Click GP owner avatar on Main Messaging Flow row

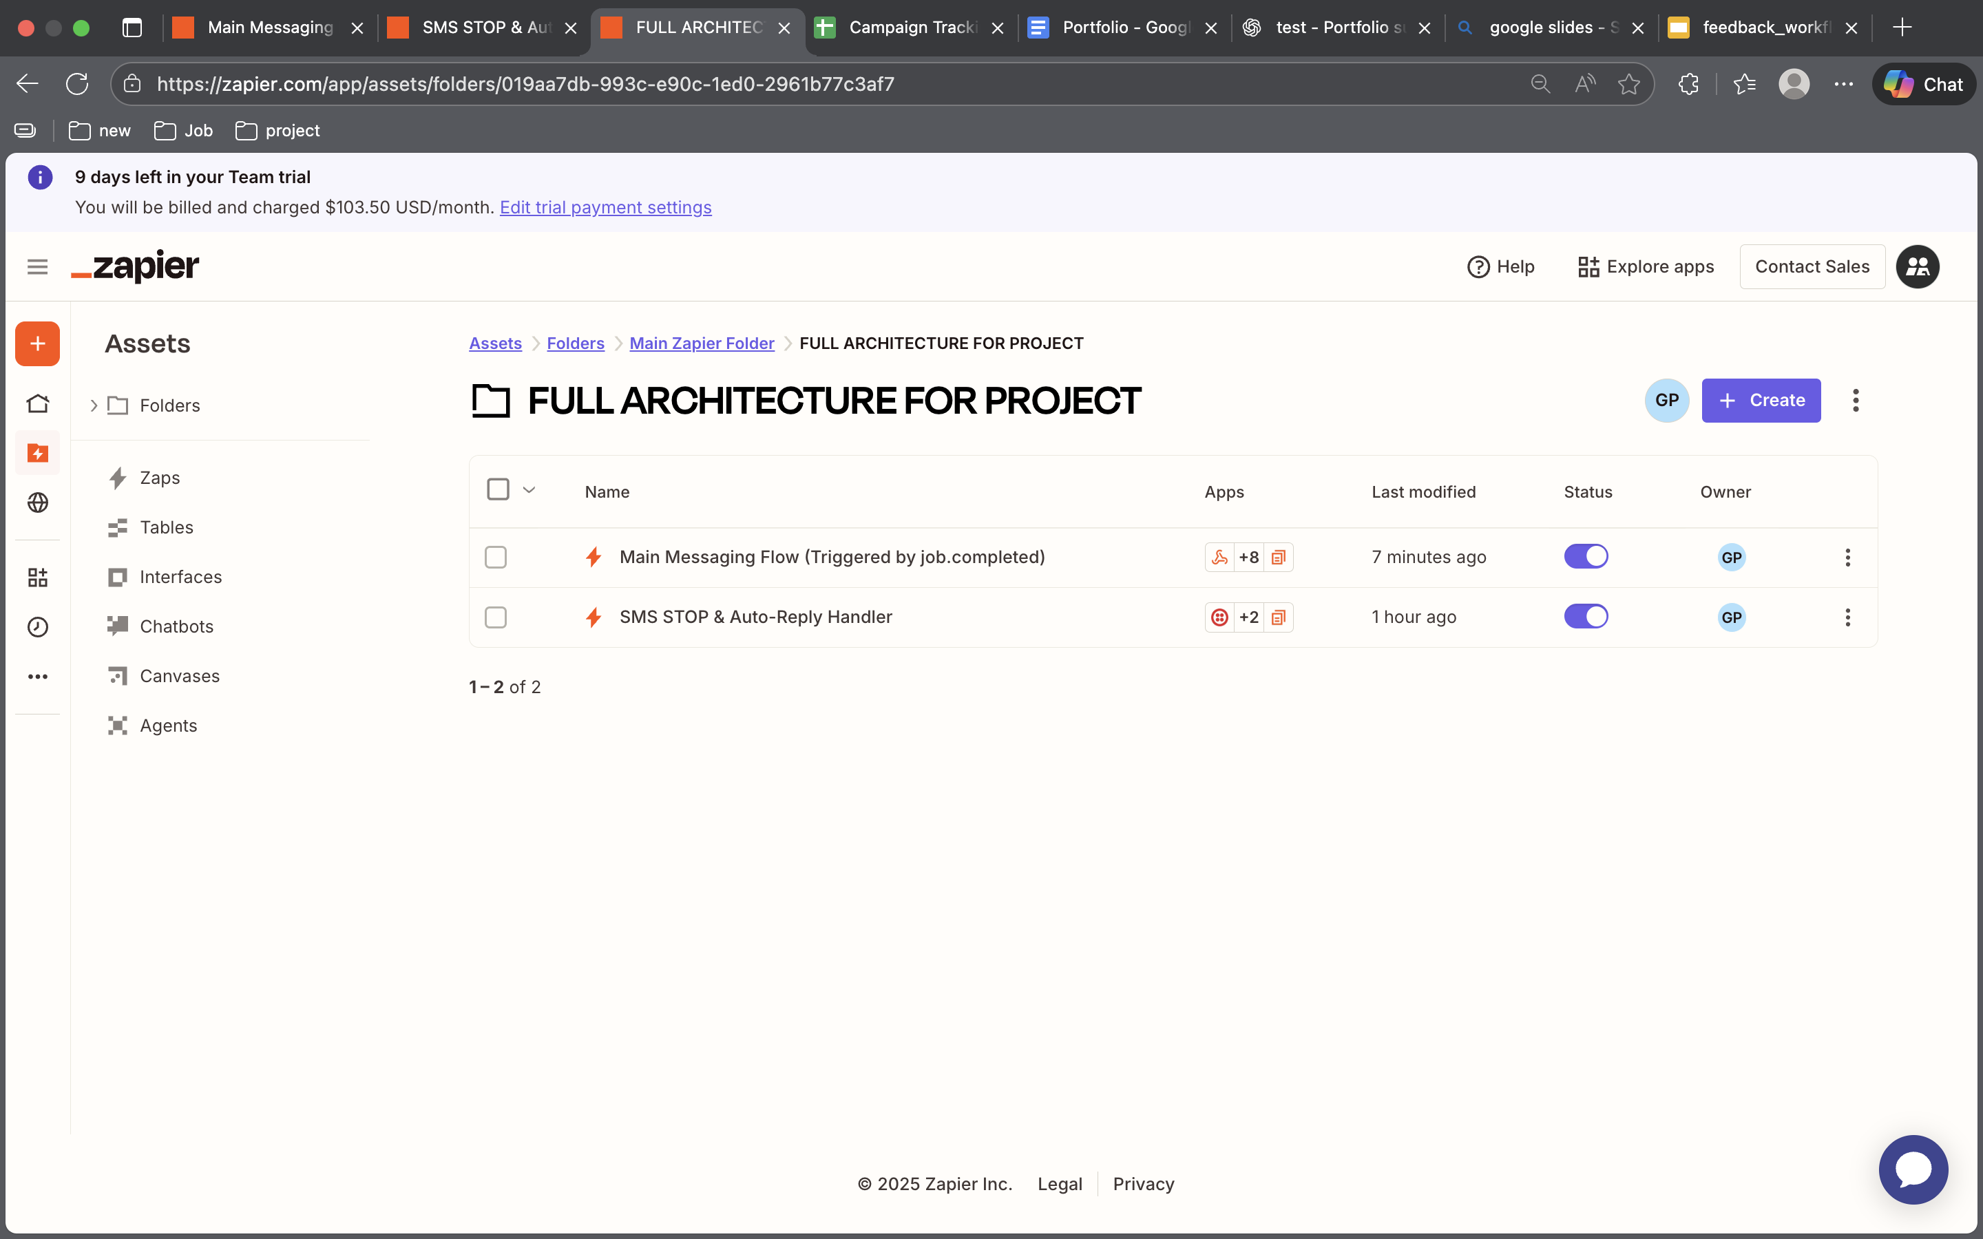pyautogui.click(x=1732, y=558)
